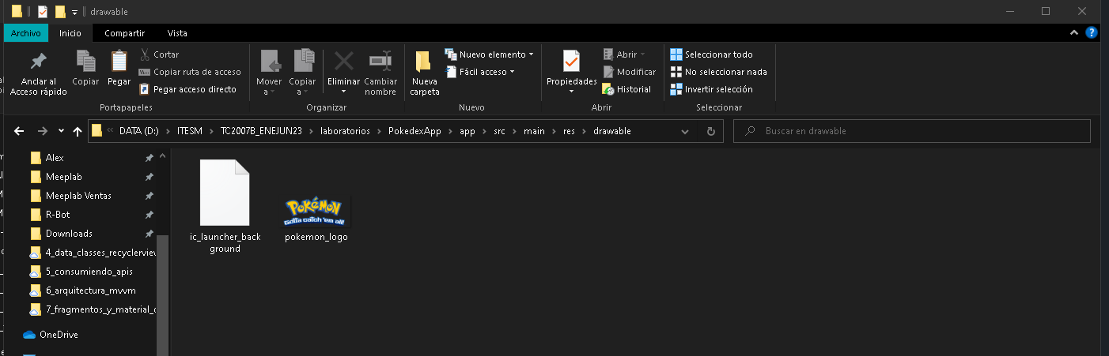Expand the Fácil acceso dropdown
This screenshot has height=356, width=1109.
point(481,72)
